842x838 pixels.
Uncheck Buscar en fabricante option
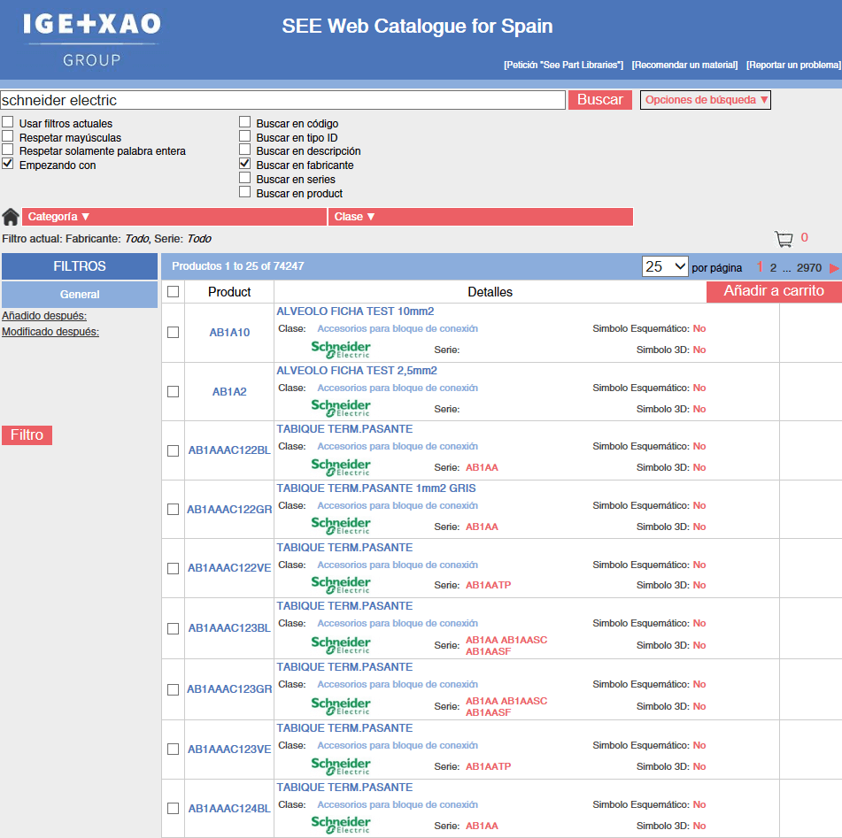pos(245,163)
